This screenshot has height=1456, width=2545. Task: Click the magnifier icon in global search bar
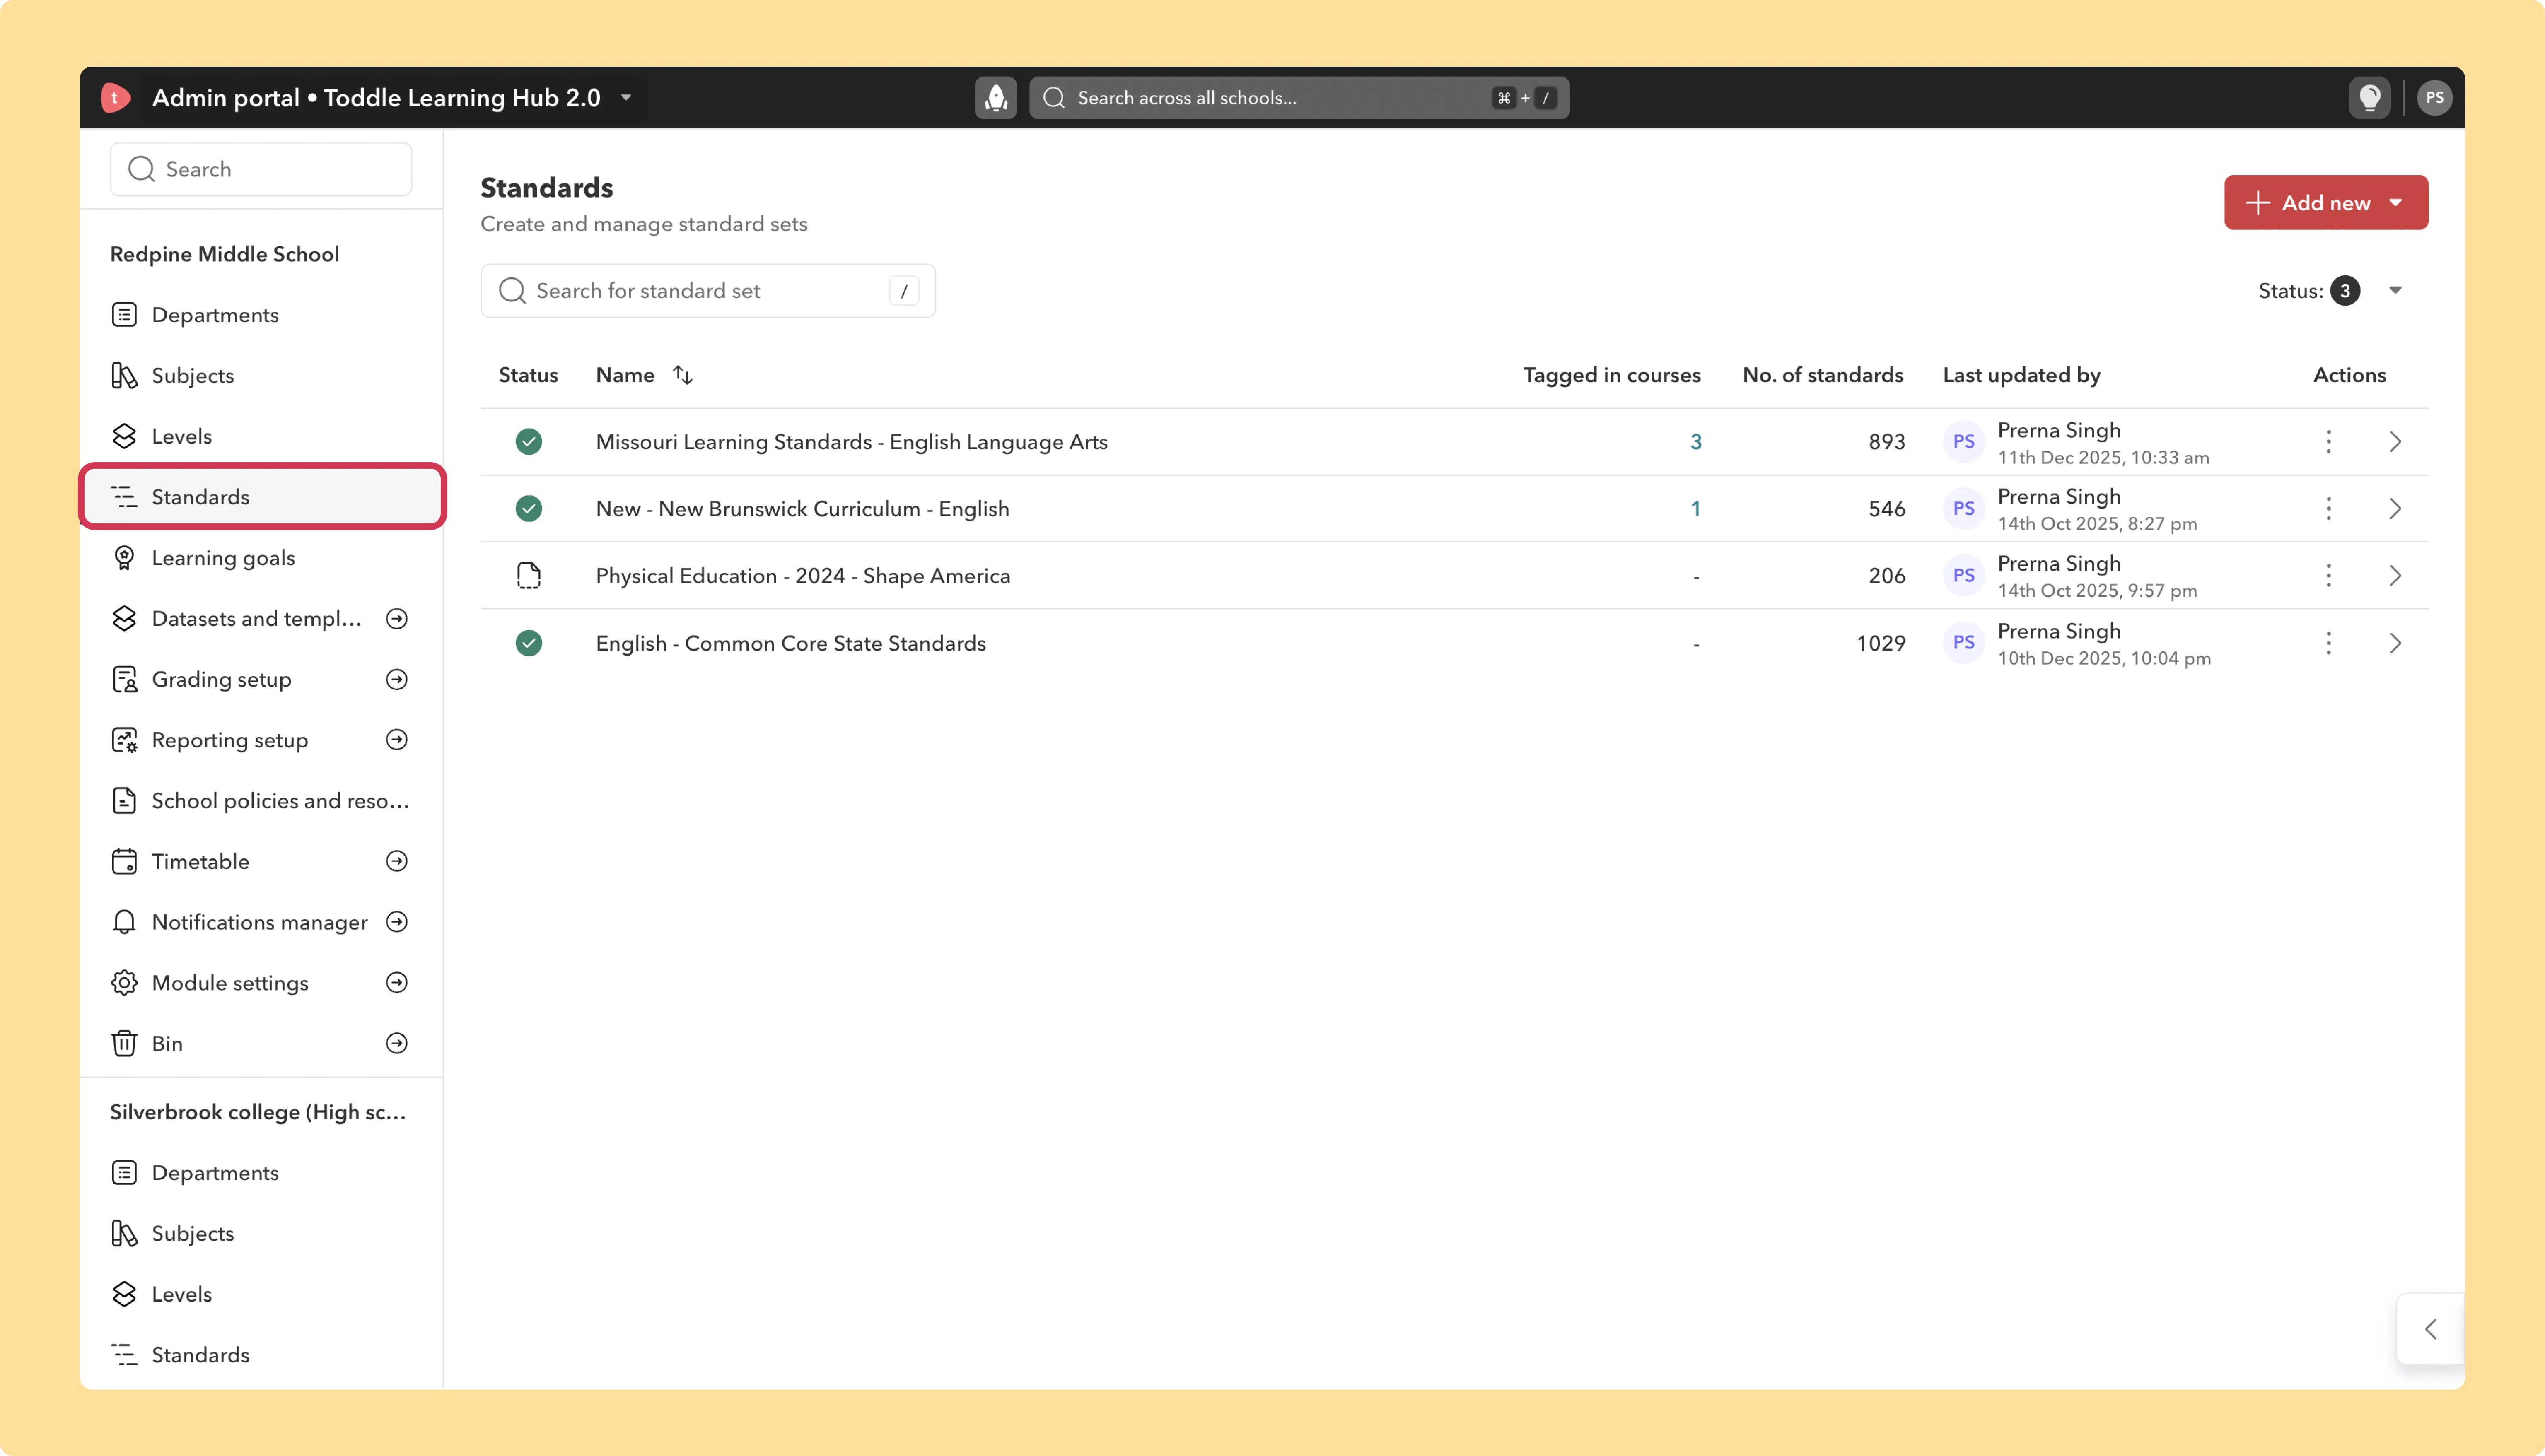[1054, 98]
